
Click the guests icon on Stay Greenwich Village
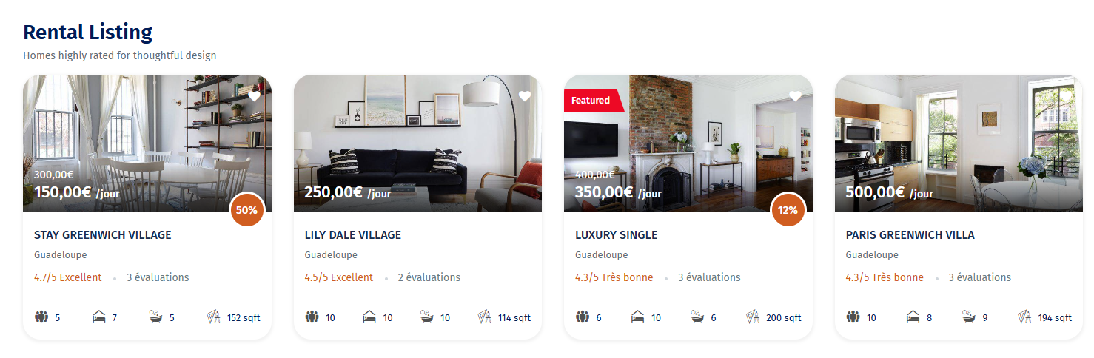point(41,317)
